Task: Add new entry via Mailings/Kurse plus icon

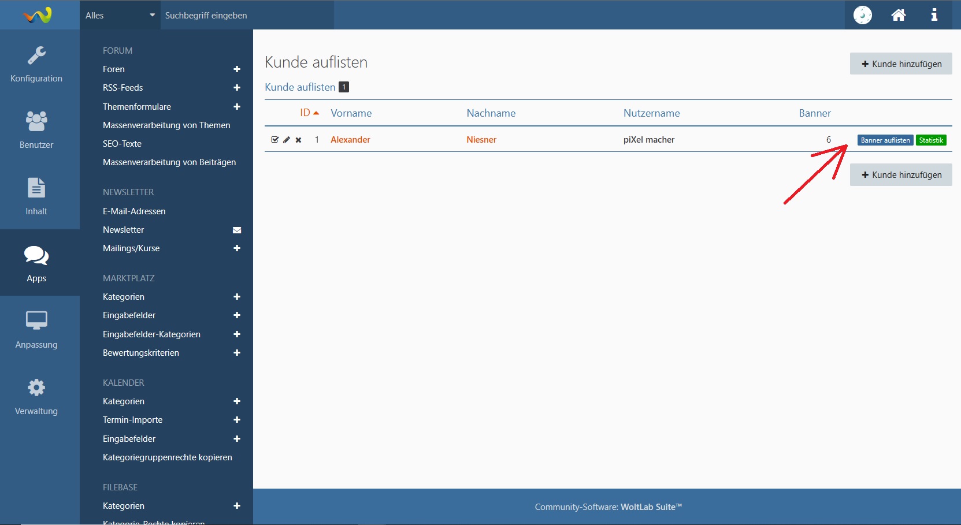Action: point(237,248)
